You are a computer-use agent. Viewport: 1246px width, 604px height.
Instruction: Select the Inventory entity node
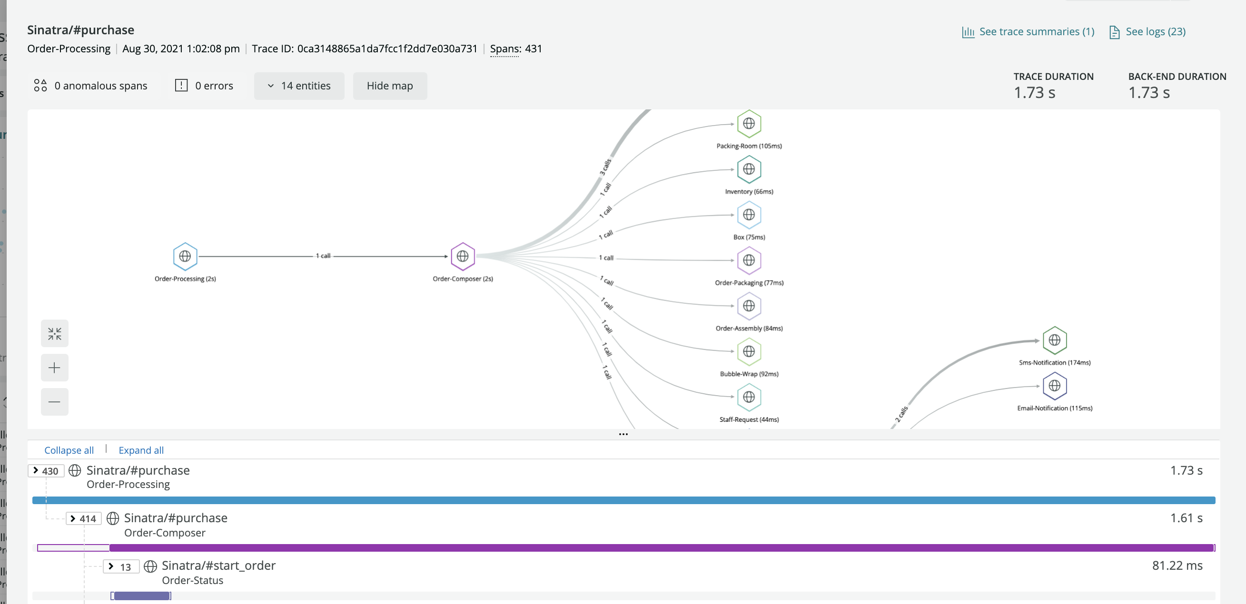point(748,169)
